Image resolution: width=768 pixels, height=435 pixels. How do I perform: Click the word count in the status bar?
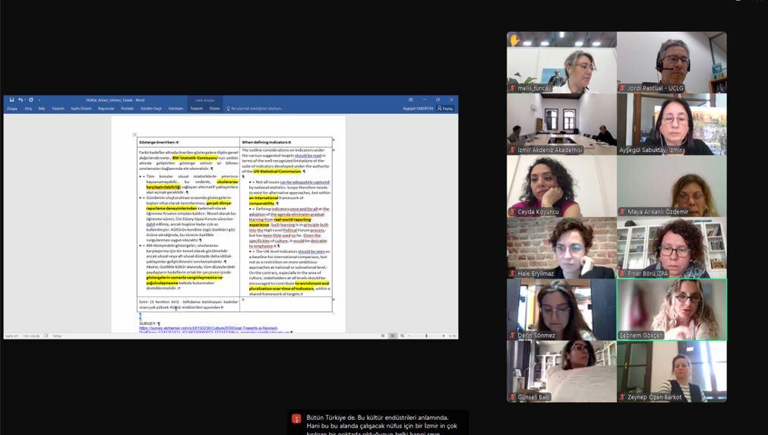coord(31,336)
